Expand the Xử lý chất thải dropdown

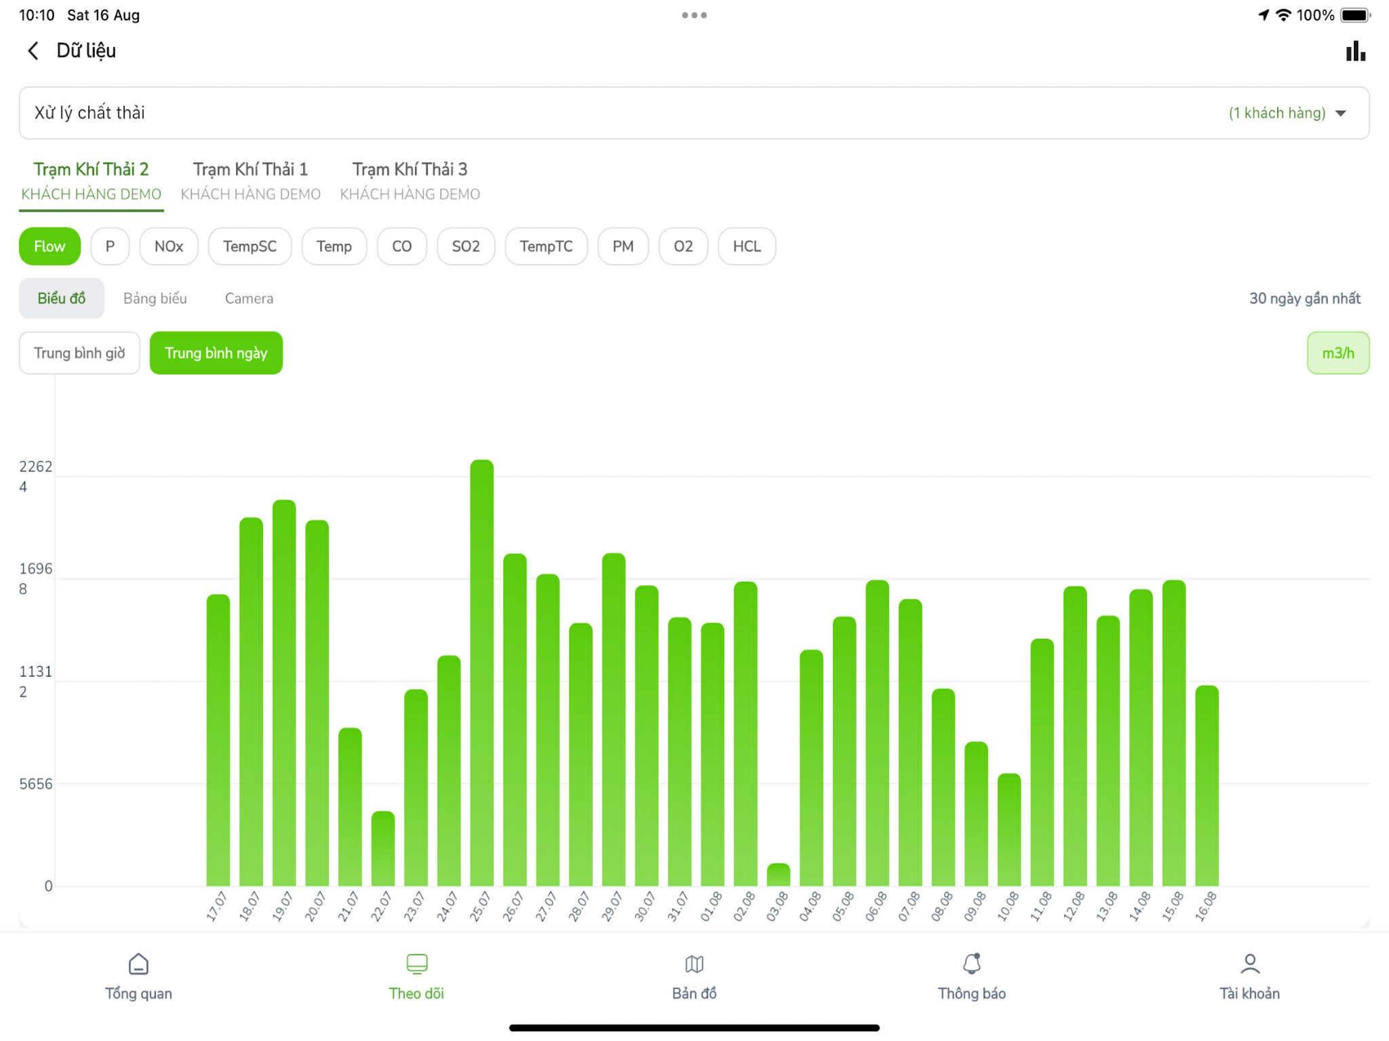click(x=694, y=113)
